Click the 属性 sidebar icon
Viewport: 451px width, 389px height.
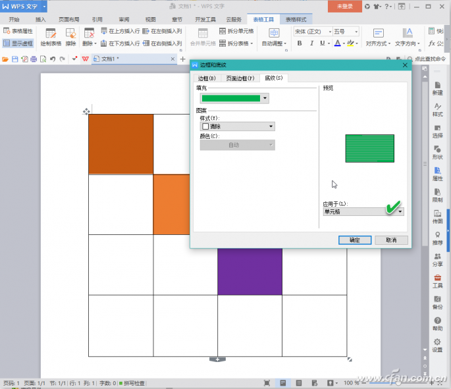[x=437, y=174]
